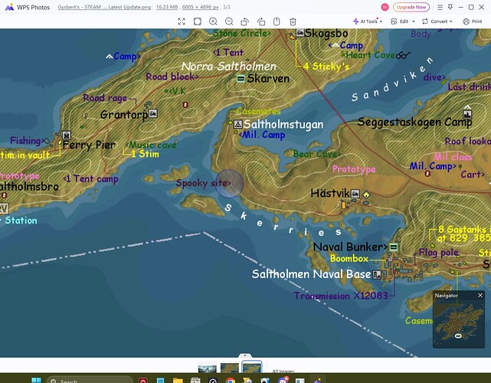Click the Grantorp location icon
Screen dimensions: 491x383
[x=153, y=113]
